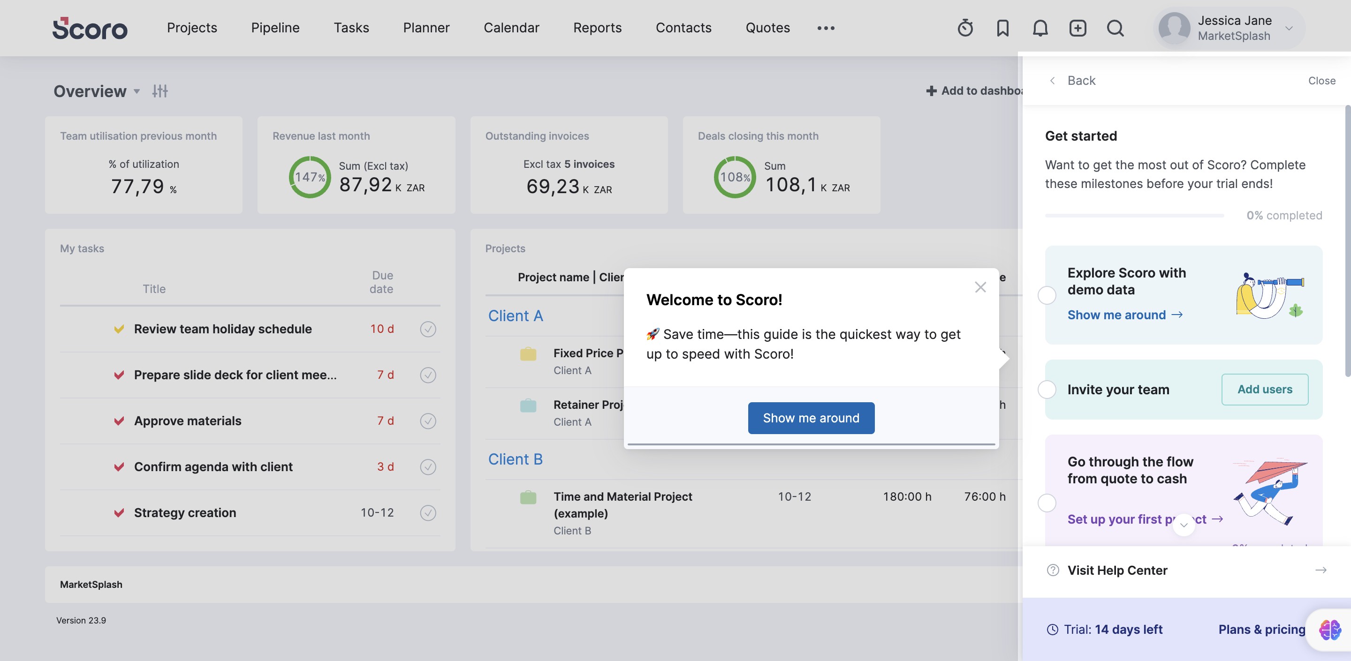Click the onboarding completion progress bar
This screenshot has height=661, width=1351.
tap(1134, 216)
